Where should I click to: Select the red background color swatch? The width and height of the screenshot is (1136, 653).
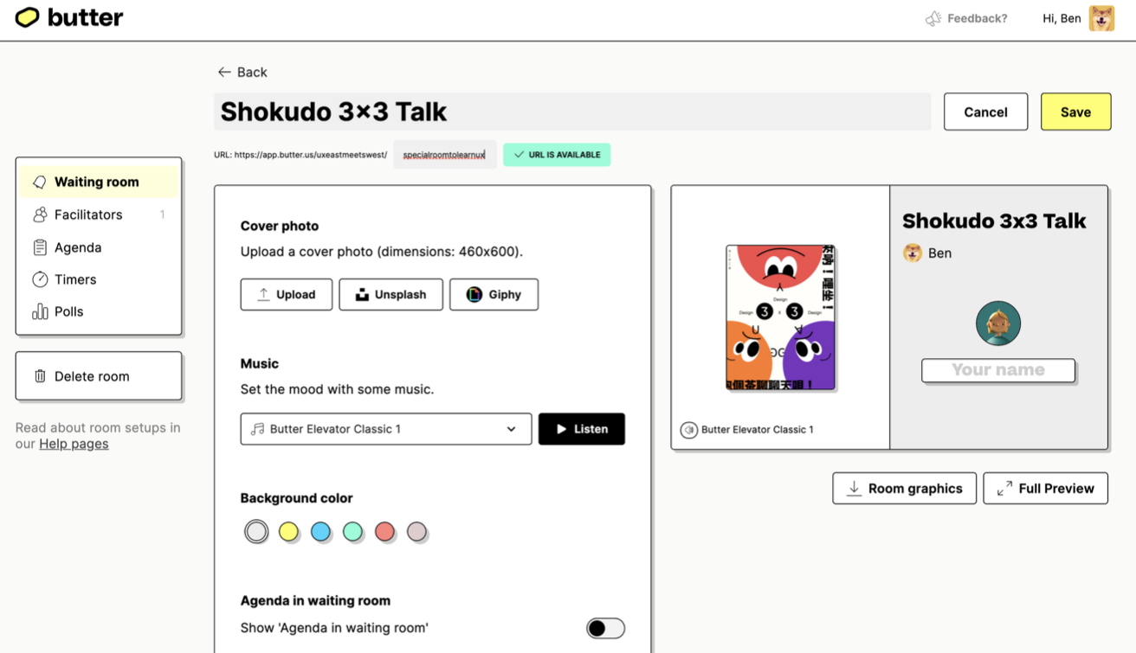coord(384,531)
